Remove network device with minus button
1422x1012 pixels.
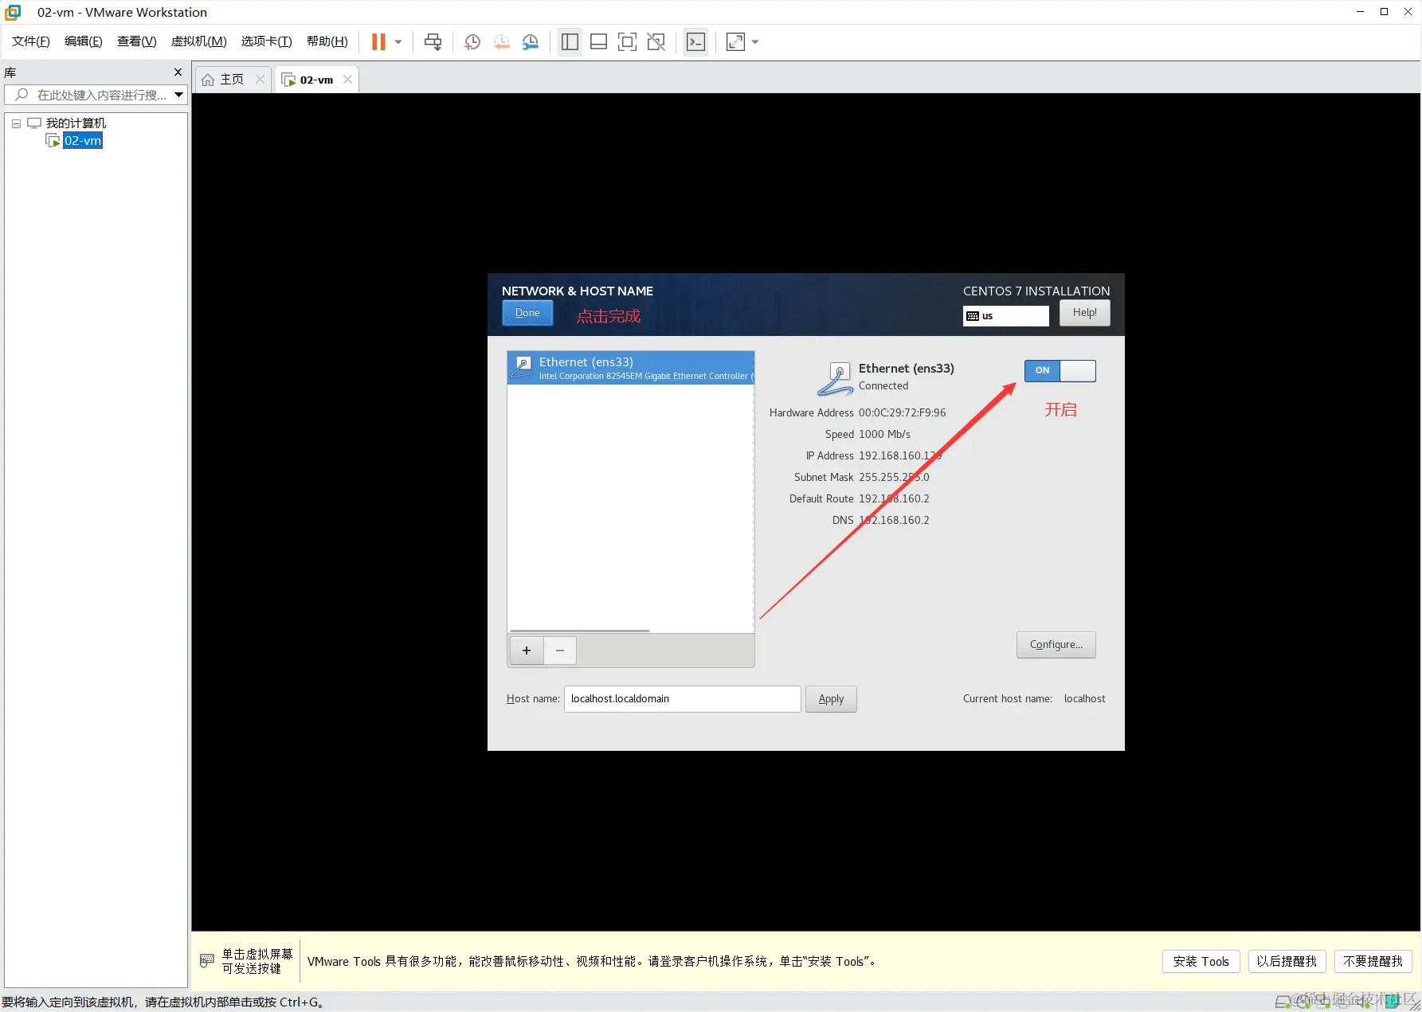click(x=560, y=651)
